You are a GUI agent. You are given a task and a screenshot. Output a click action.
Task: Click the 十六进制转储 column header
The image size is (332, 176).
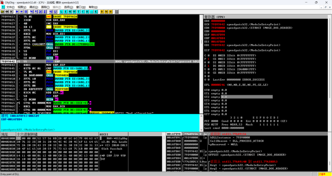[x=57, y=134]
